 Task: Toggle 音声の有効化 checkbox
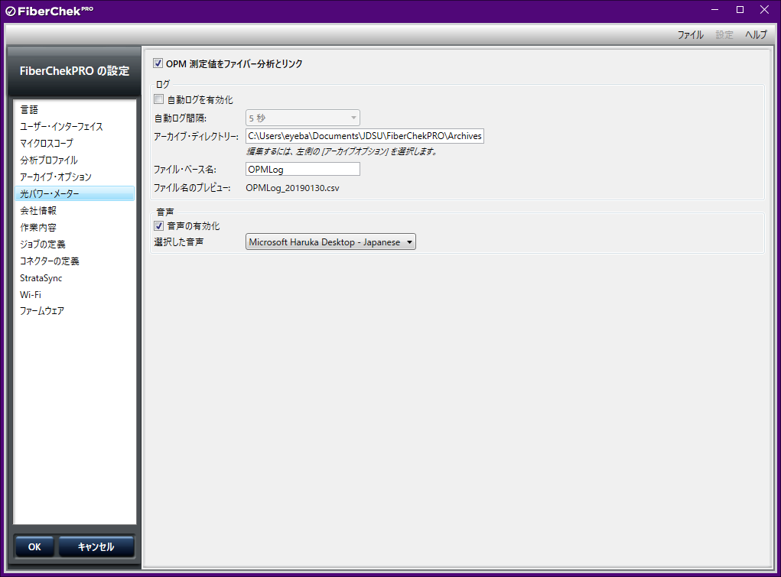click(x=158, y=225)
